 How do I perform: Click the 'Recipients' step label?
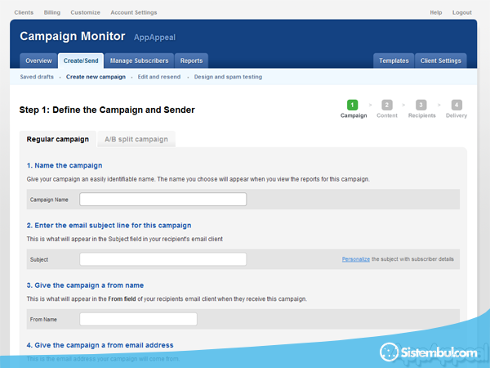click(x=422, y=115)
